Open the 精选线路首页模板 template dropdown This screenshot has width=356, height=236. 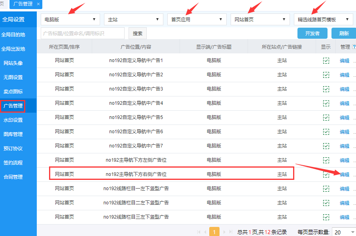pyautogui.click(x=324, y=19)
